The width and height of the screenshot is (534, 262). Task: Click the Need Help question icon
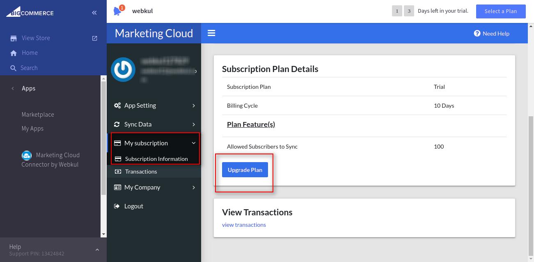point(477,34)
